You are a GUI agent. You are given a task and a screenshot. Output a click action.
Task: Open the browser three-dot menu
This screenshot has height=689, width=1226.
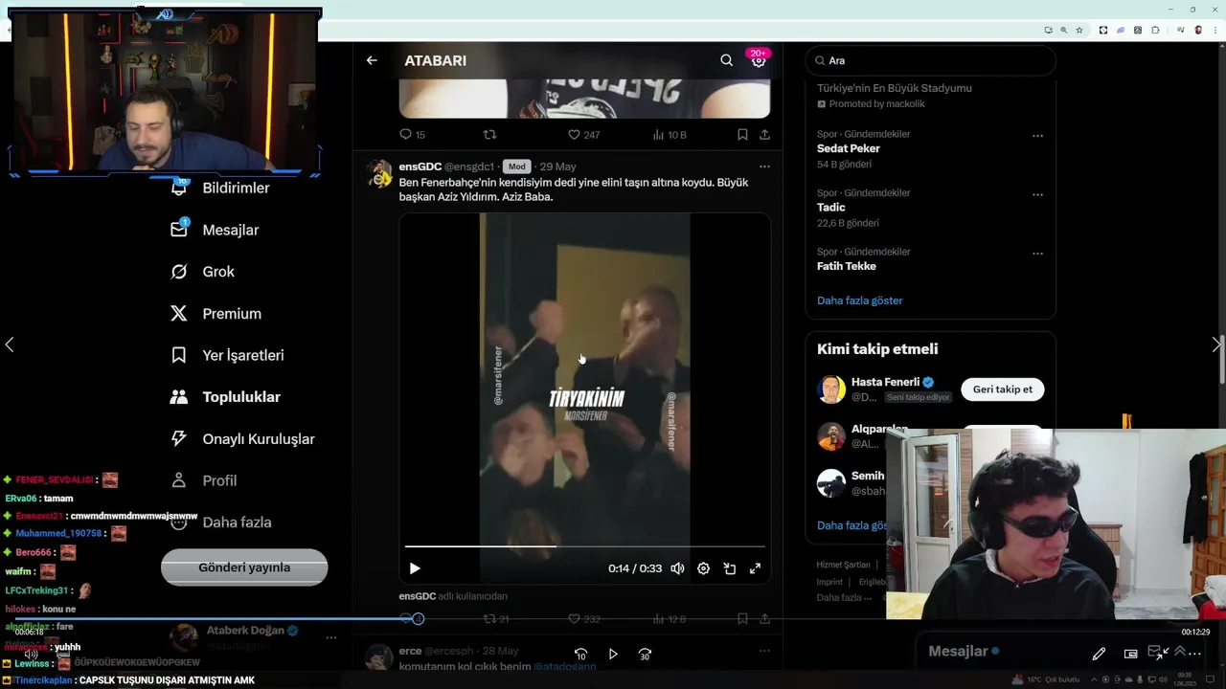pos(1215,31)
